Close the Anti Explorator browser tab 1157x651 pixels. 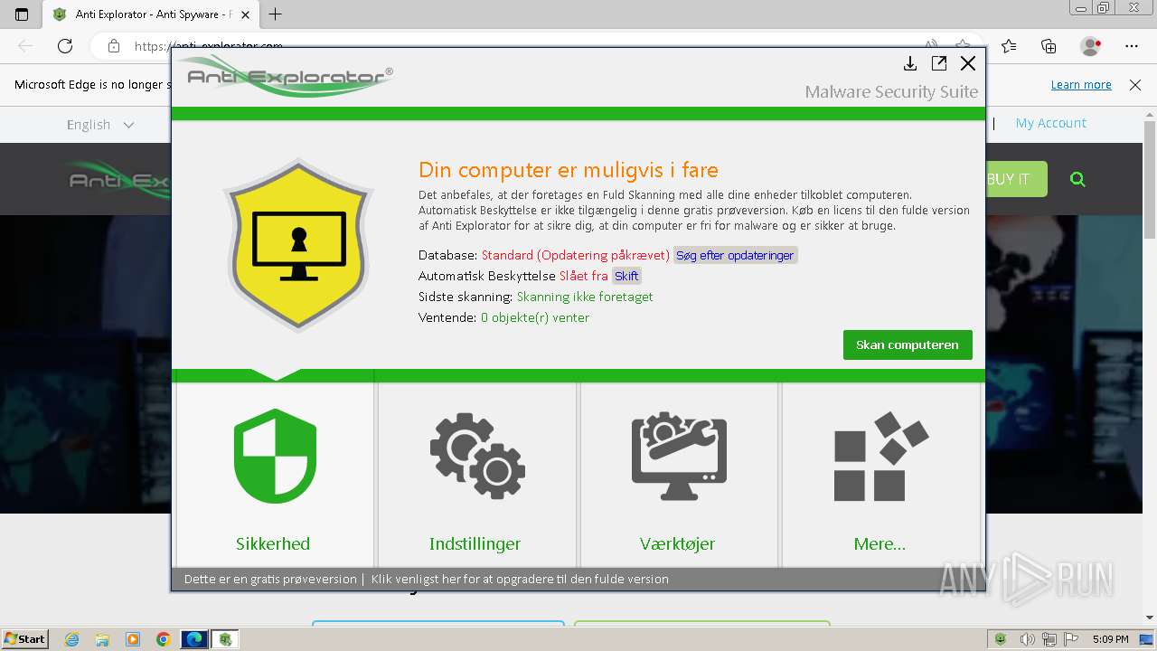[x=245, y=14]
